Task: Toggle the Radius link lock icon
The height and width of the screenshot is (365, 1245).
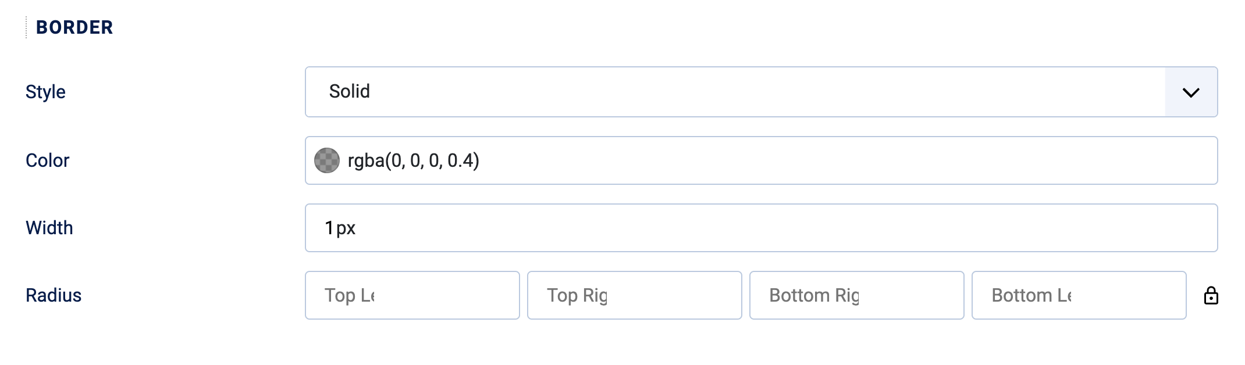Action: tap(1211, 296)
